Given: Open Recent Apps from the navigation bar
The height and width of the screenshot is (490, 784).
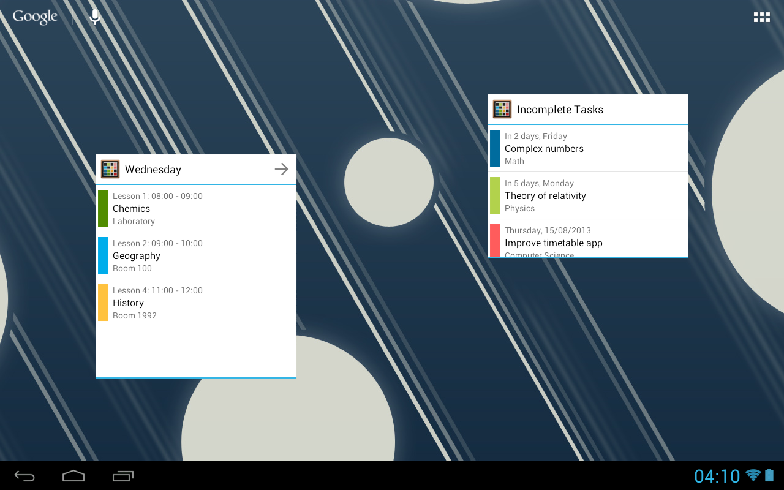Looking at the screenshot, I should coord(123,476).
